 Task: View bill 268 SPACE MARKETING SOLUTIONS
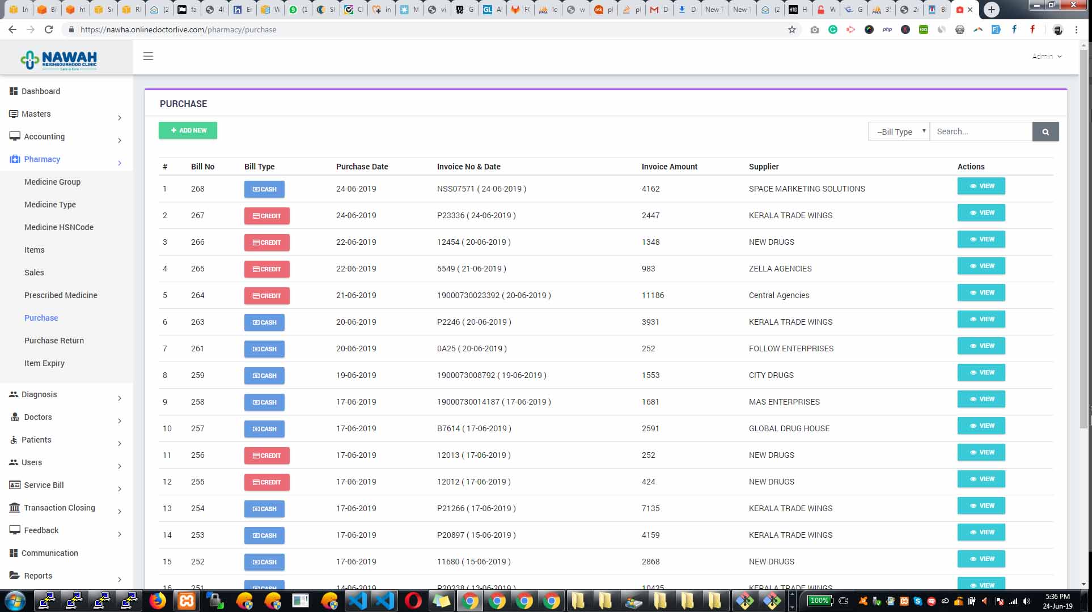pos(981,186)
